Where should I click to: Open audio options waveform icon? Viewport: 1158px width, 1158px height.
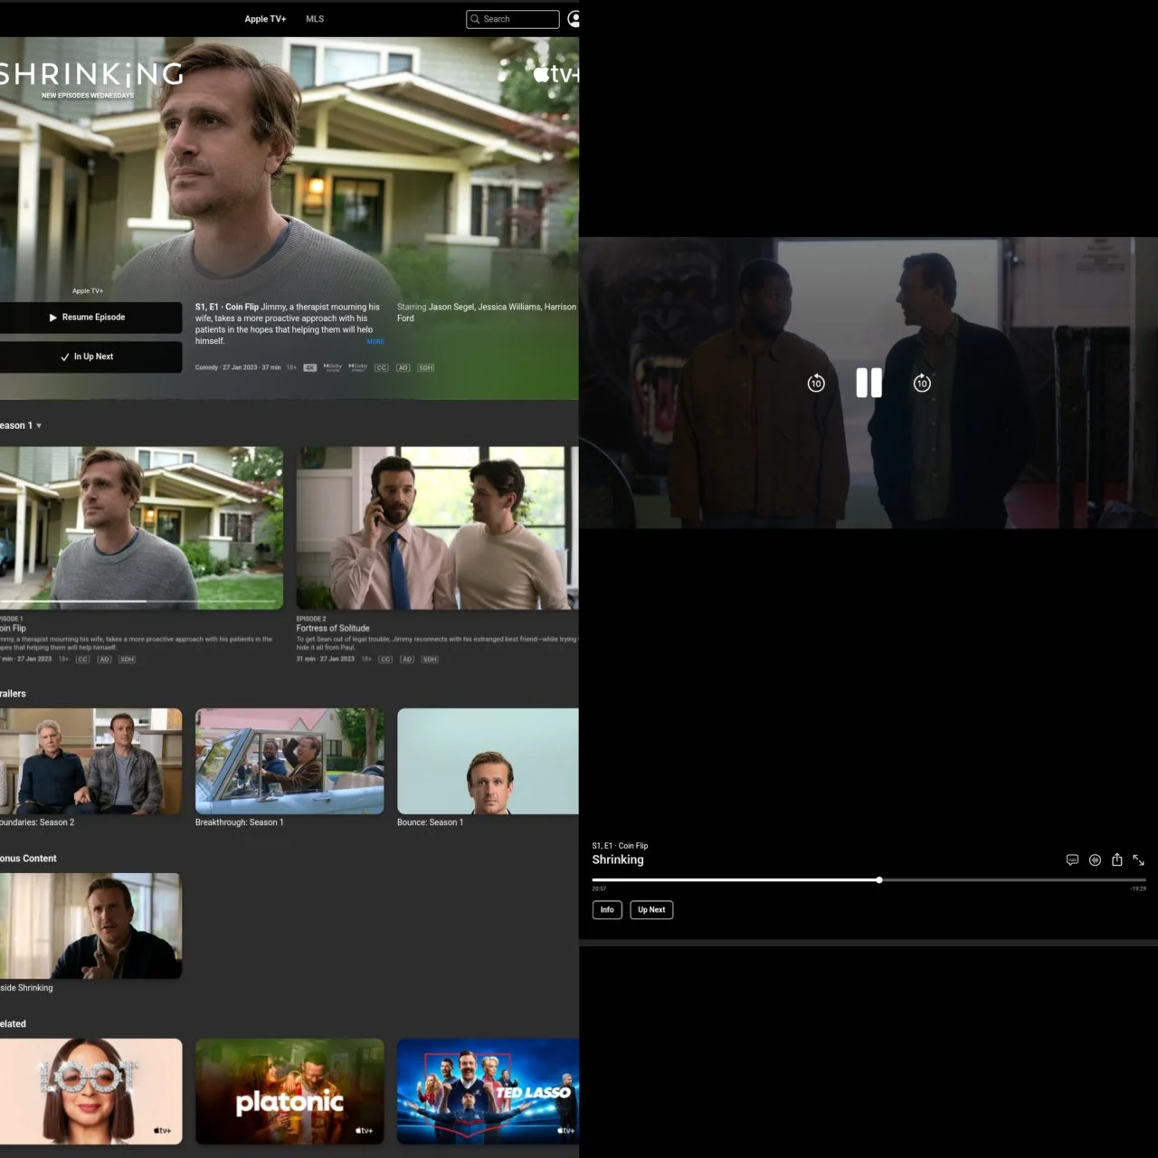[1095, 859]
